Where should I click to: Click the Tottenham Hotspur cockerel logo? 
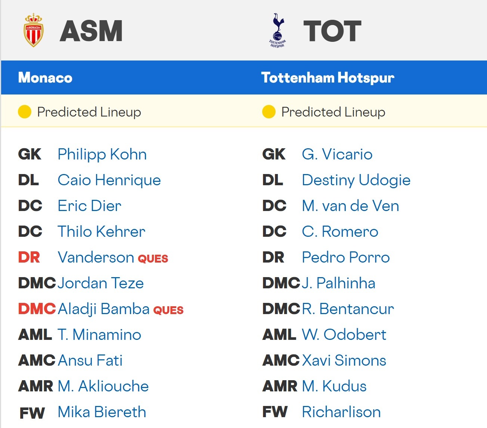277,30
